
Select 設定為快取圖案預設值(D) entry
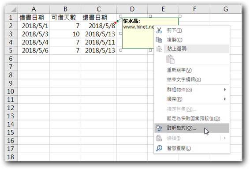(x=192, y=119)
